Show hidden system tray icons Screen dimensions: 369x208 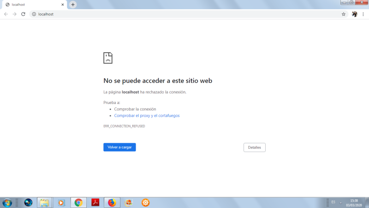pyautogui.click(x=340, y=203)
